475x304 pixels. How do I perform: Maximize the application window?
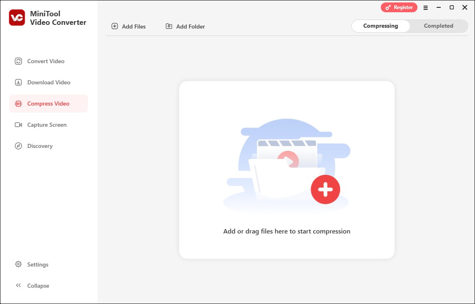click(x=452, y=7)
